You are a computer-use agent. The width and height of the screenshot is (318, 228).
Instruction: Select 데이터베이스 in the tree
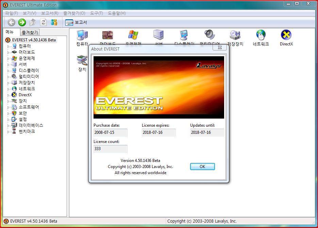[31, 125]
